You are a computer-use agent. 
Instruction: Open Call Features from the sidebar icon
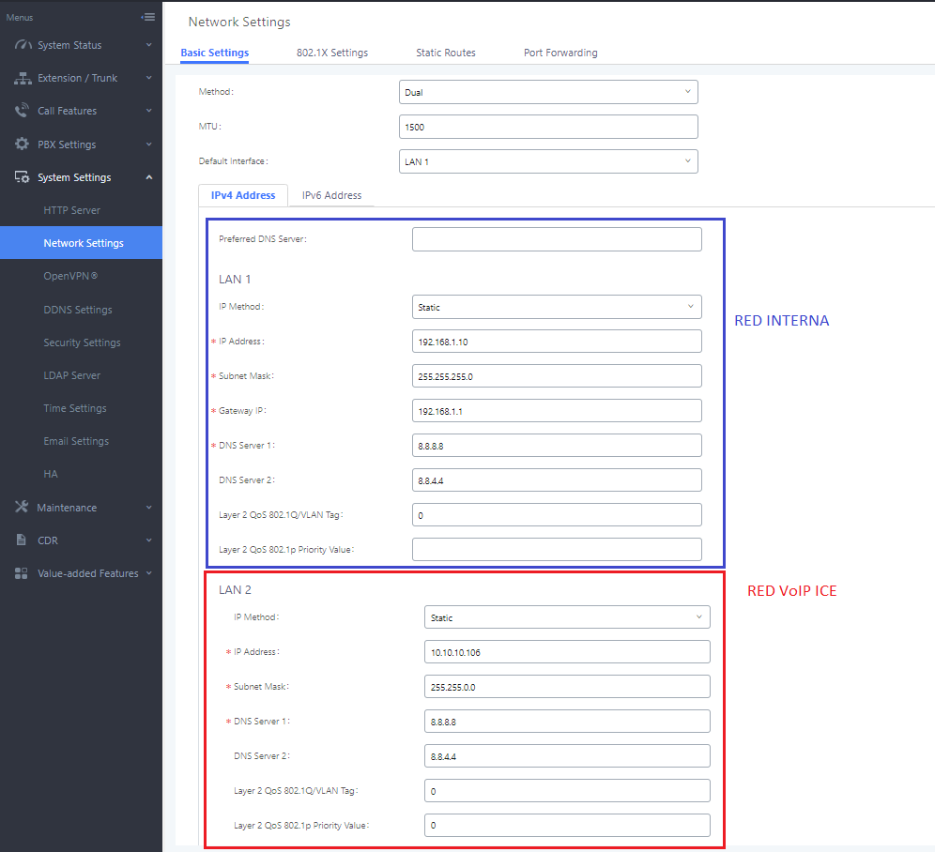22,111
